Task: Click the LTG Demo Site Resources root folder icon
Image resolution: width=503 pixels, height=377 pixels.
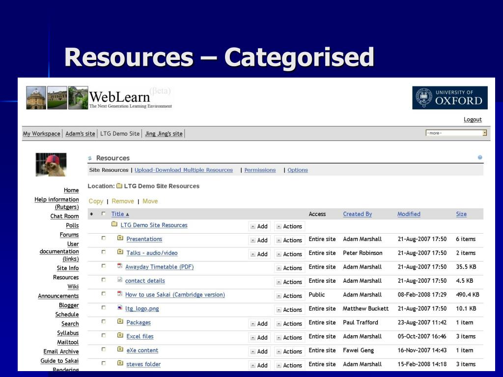Action: [x=114, y=224]
